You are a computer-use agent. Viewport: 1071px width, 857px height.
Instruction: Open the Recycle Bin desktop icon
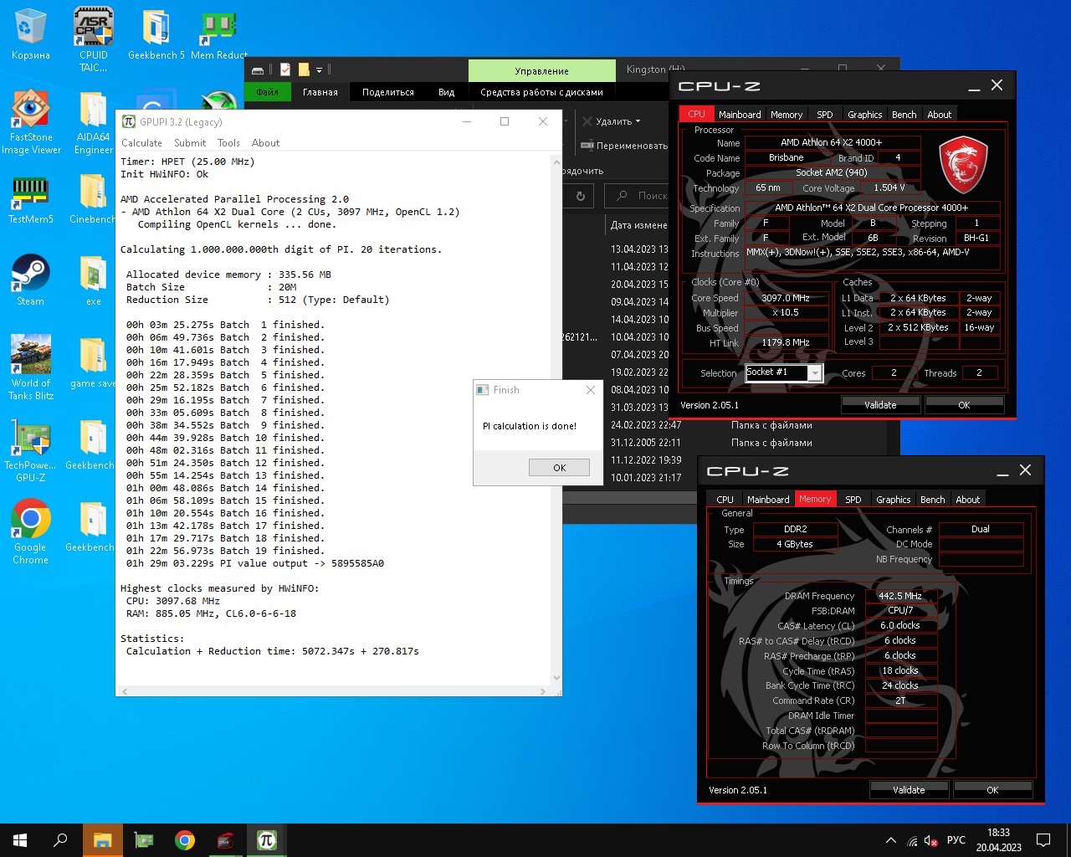30,33
